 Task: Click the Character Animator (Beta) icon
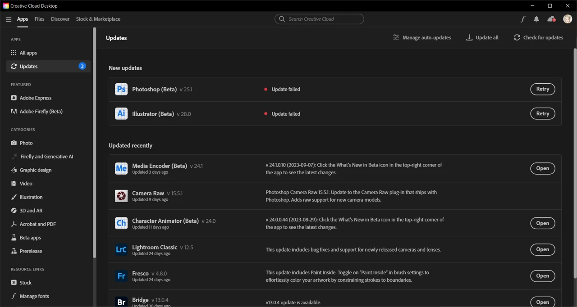click(121, 223)
